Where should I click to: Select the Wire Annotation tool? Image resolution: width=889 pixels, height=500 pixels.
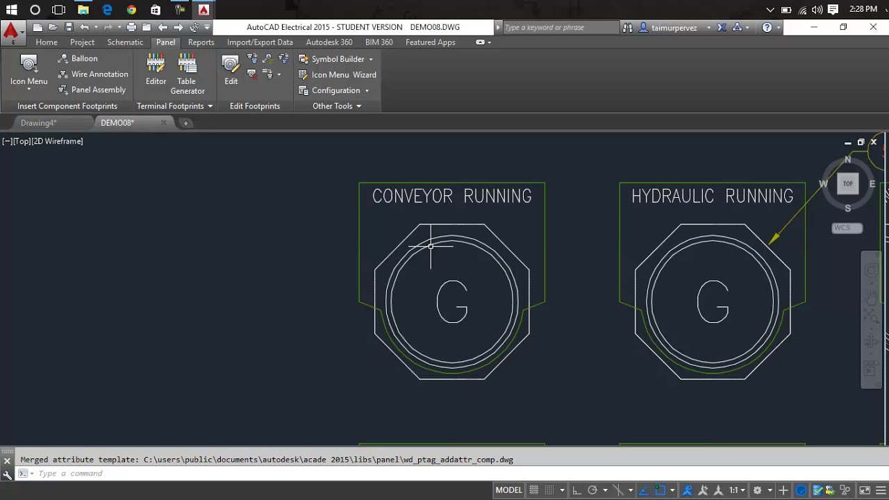(x=93, y=74)
